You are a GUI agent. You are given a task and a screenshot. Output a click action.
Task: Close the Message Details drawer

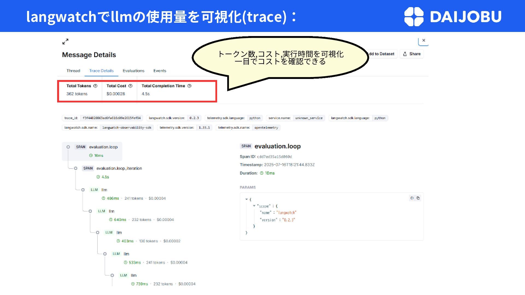[x=424, y=40]
